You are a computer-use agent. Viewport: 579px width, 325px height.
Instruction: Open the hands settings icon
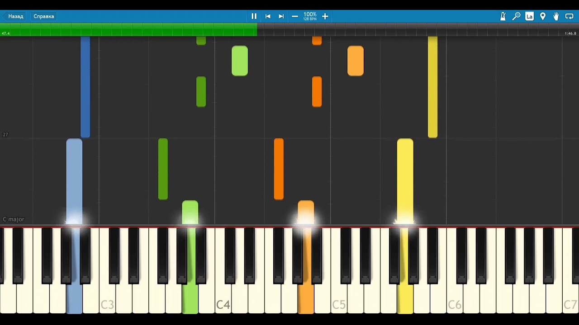coord(556,16)
